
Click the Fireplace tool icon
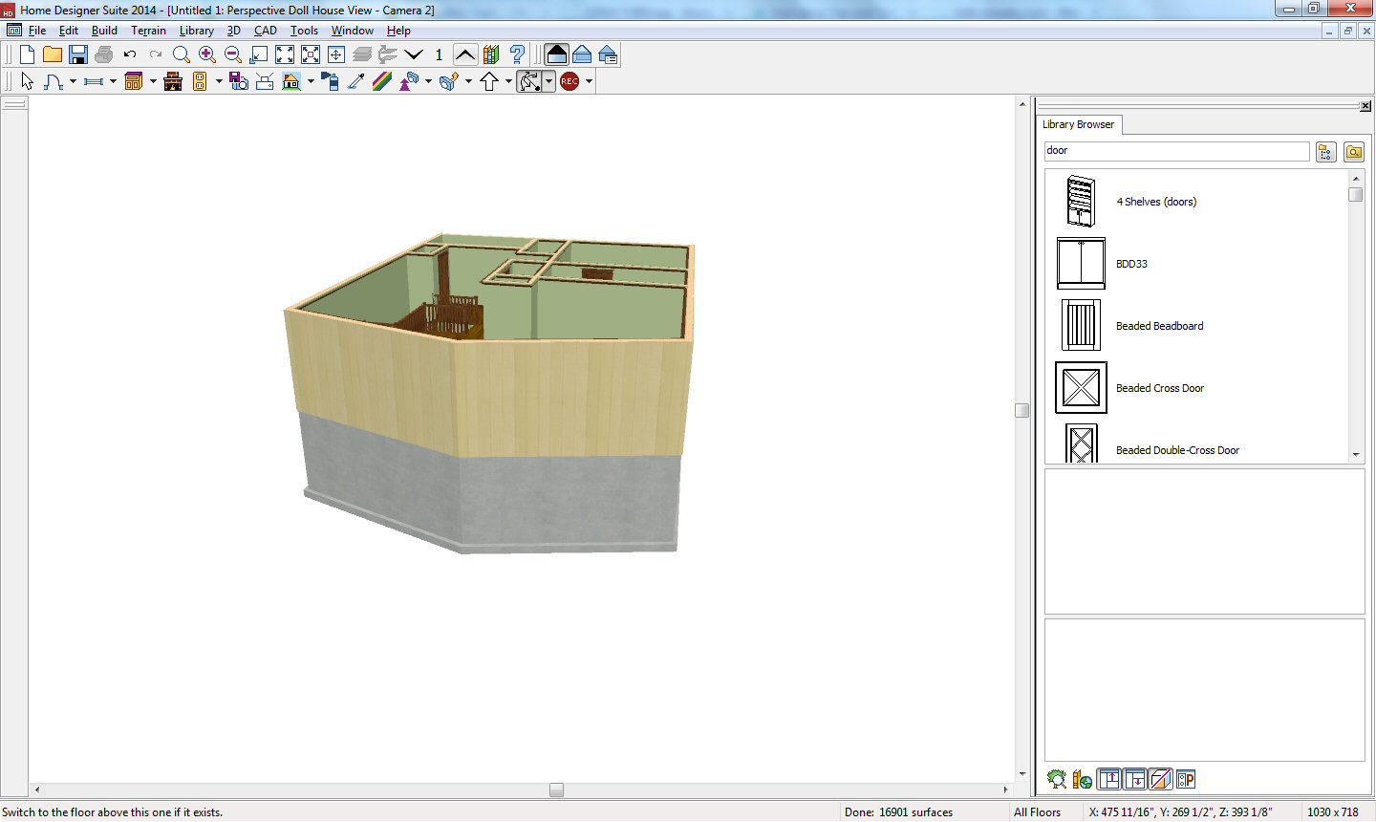(x=173, y=82)
